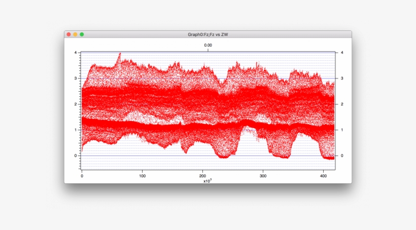Click the x10³ bottom axis multiplier label
The image size is (416, 230).
click(207, 180)
